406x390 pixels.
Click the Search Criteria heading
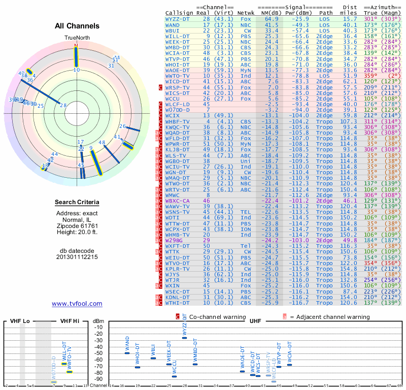click(77, 202)
